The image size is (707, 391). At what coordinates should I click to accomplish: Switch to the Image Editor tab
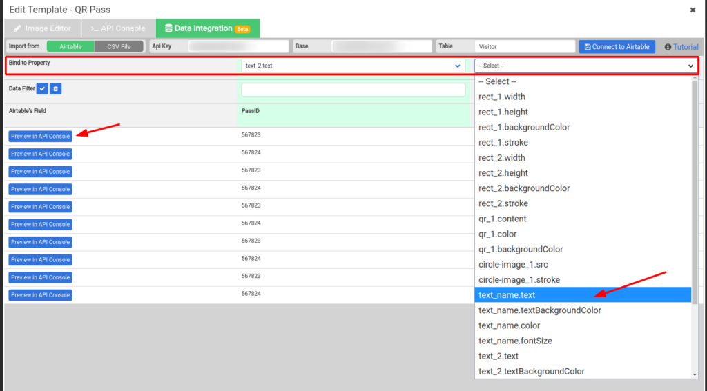(x=43, y=28)
